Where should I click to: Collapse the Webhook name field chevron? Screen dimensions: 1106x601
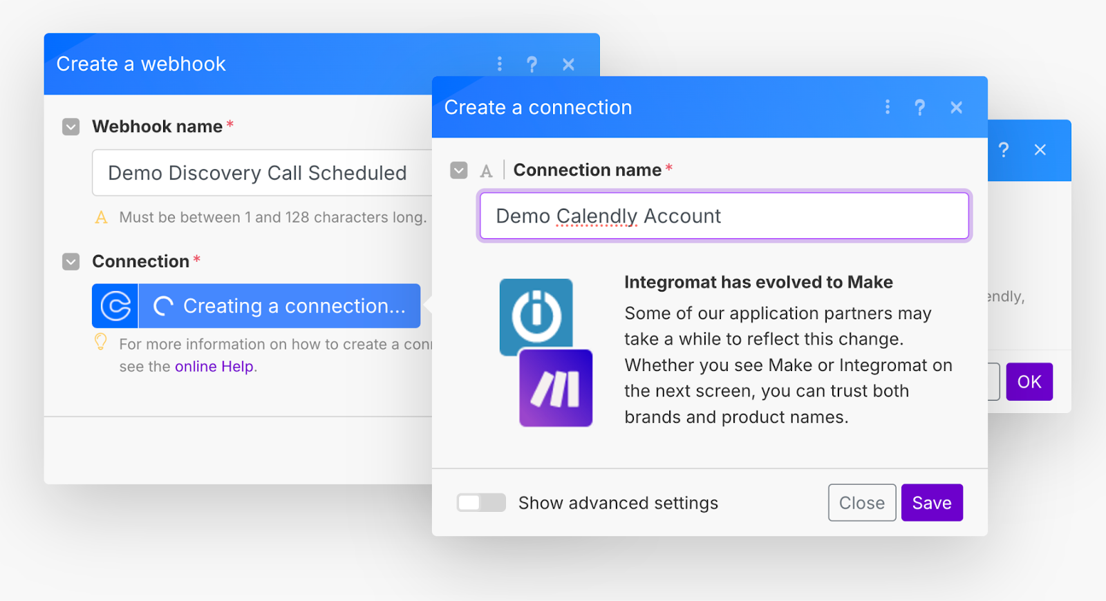point(71,126)
